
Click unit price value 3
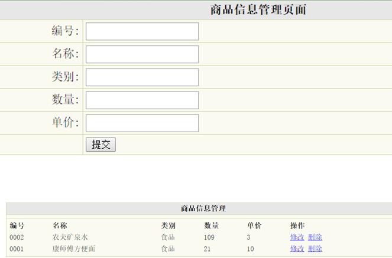click(x=248, y=237)
